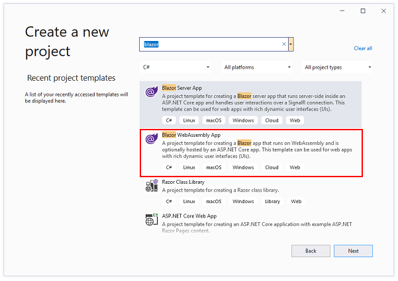Clear search text with the X icon
Viewport: 398px width, 281px height.
point(284,44)
